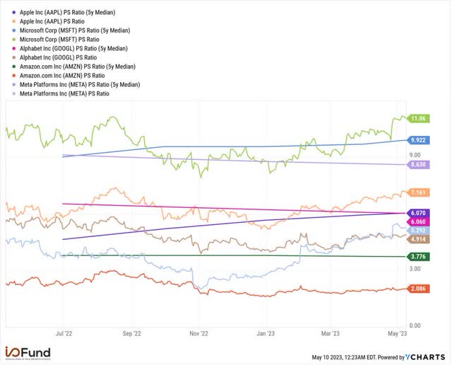The height and width of the screenshot is (365, 452).
Task: Click the green 11.06 value tag
Action: [x=418, y=119]
